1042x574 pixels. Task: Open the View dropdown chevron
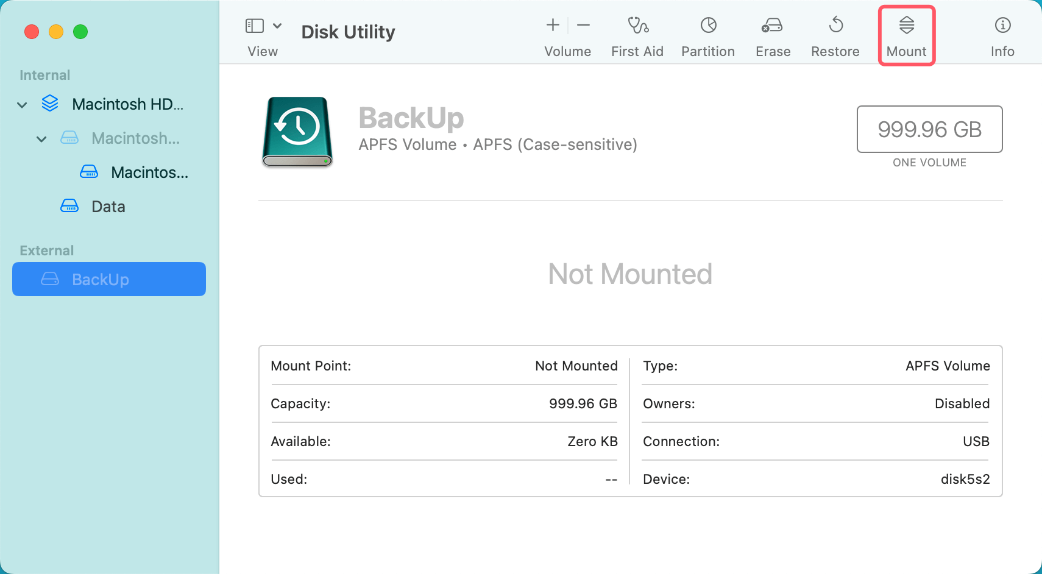tap(277, 26)
